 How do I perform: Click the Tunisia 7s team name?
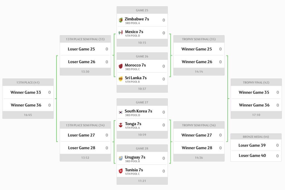click(x=134, y=170)
